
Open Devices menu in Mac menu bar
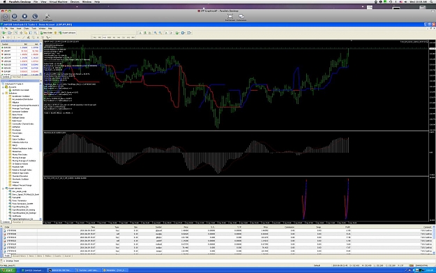(75, 1)
